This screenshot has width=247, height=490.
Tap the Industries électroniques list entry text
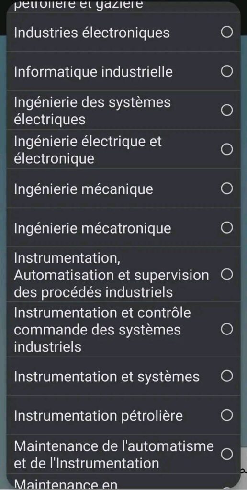click(92, 33)
